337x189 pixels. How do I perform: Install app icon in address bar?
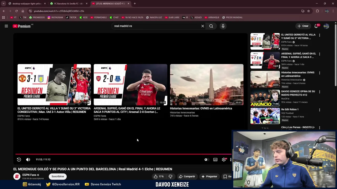303,11
